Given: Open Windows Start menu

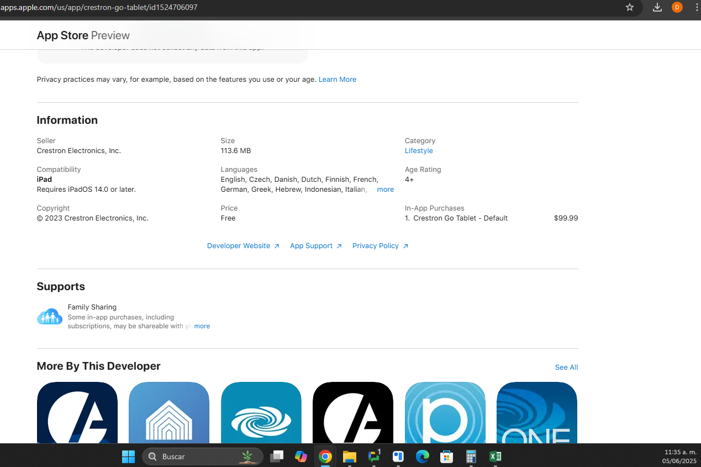Looking at the screenshot, I should pos(128,456).
